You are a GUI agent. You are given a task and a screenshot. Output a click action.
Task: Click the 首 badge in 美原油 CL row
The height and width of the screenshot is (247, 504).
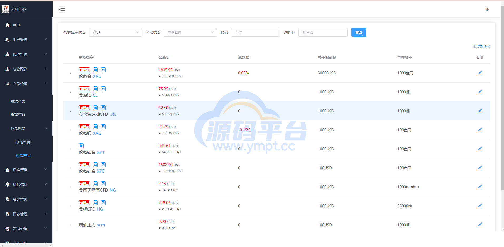(95, 89)
